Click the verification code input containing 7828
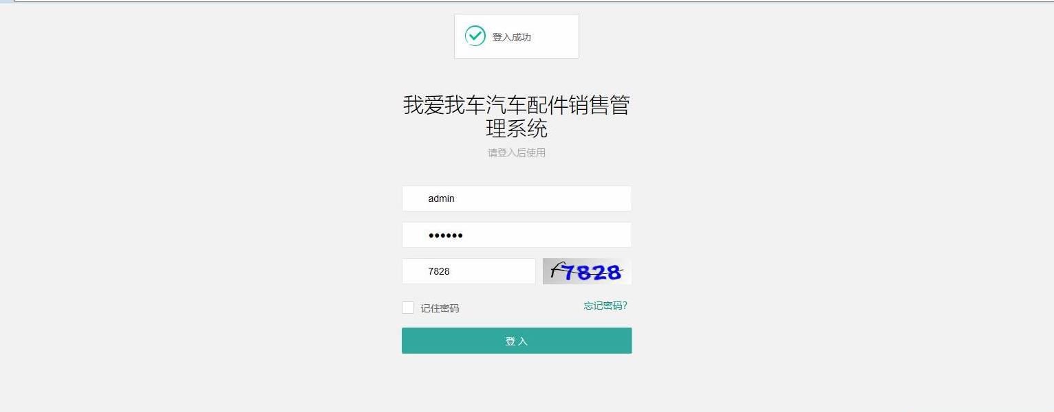The image size is (1054, 412). (469, 271)
